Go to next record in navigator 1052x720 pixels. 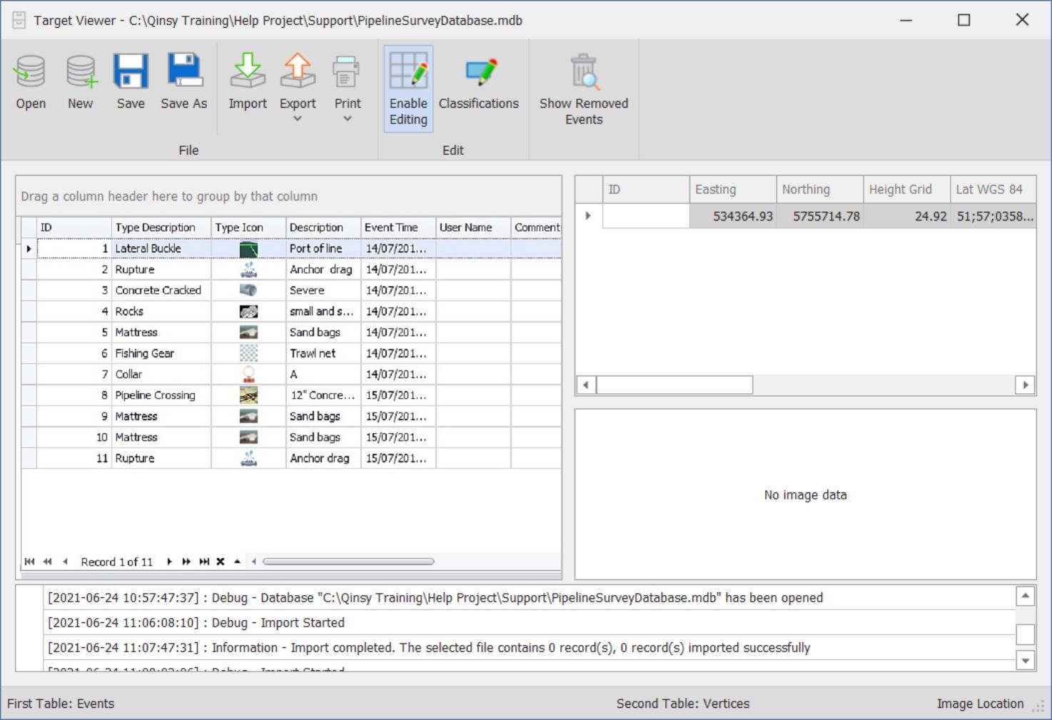pos(169,562)
